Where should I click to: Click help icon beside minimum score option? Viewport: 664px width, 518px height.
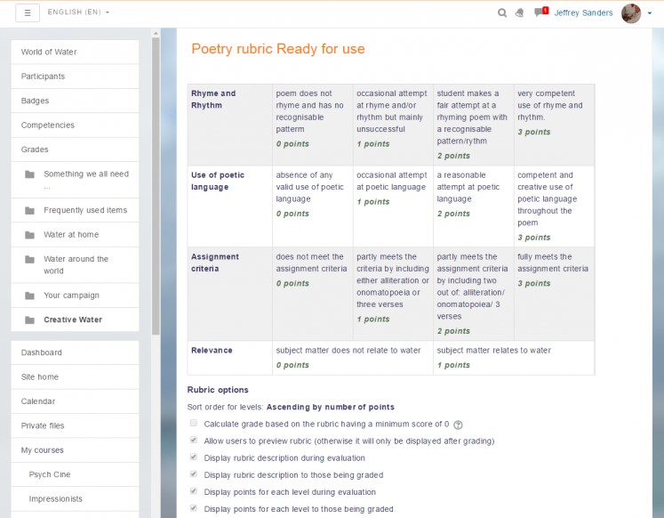[x=459, y=425]
